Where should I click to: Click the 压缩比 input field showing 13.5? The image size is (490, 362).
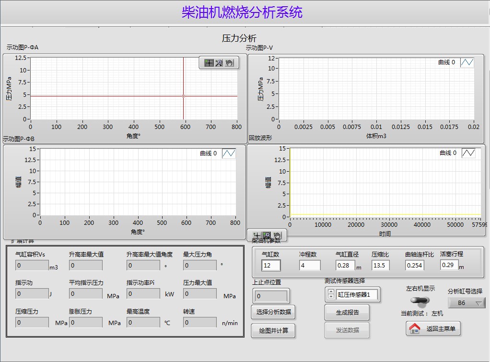coord(381,266)
